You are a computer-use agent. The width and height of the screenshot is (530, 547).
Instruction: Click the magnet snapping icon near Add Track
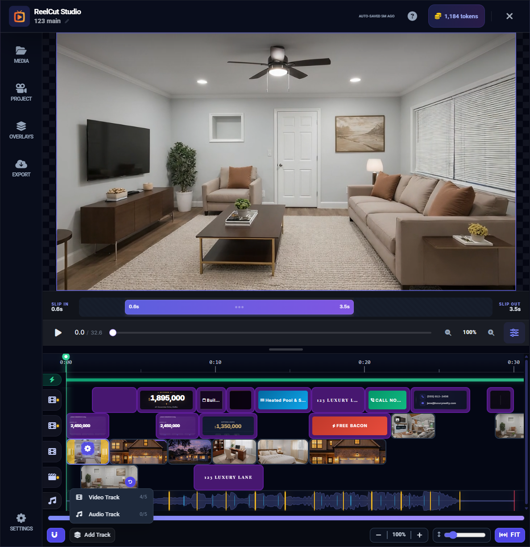pos(56,535)
